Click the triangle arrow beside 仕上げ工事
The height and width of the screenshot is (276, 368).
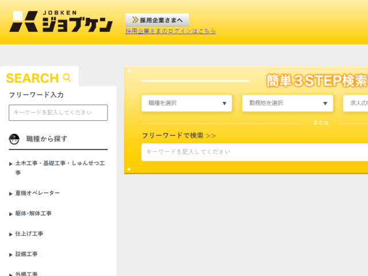click(11, 235)
